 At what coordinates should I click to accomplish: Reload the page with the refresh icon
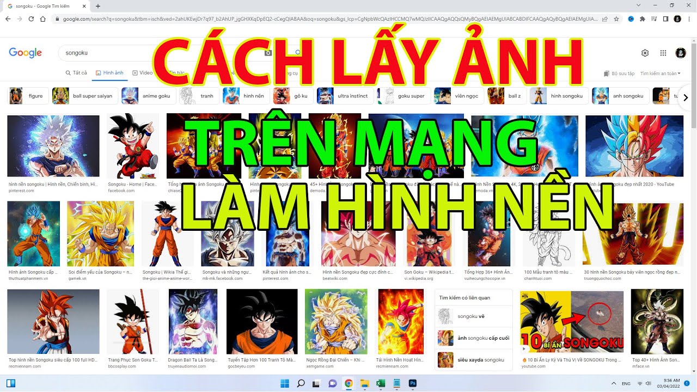tap(31, 19)
